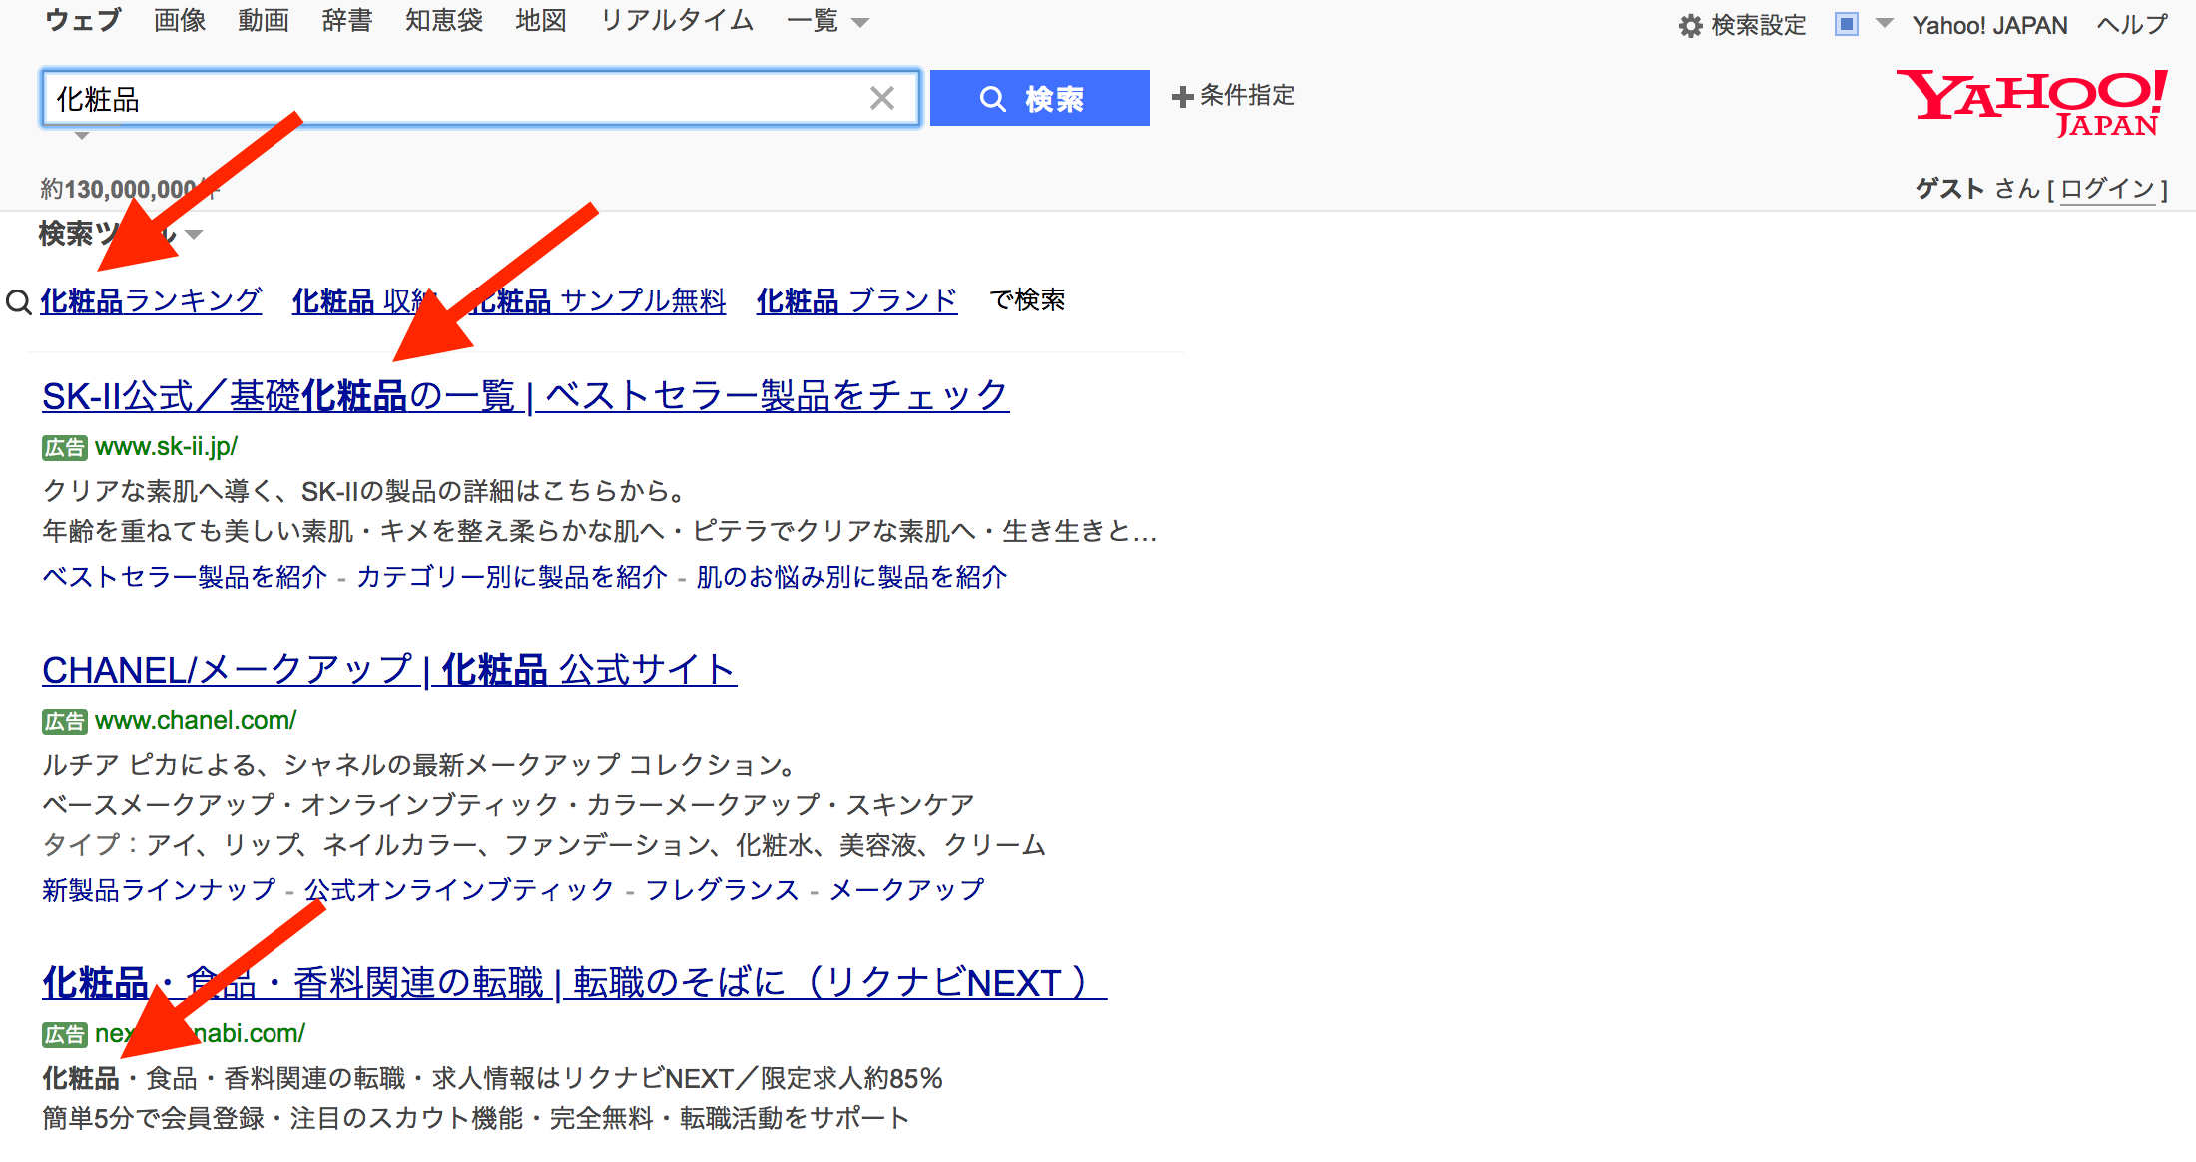The image size is (2196, 1162).
Task: Click the magnifier icon beside the related searches
Action: (x=19, y=301)
